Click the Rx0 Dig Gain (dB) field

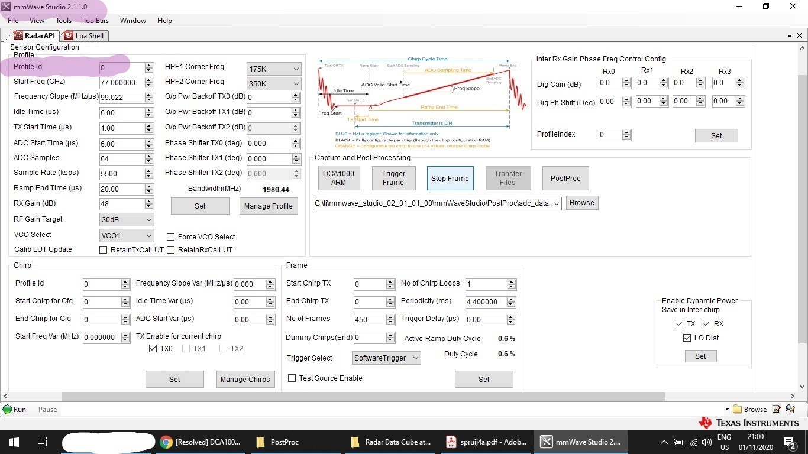pyautogui.click(x=610, y=83)
